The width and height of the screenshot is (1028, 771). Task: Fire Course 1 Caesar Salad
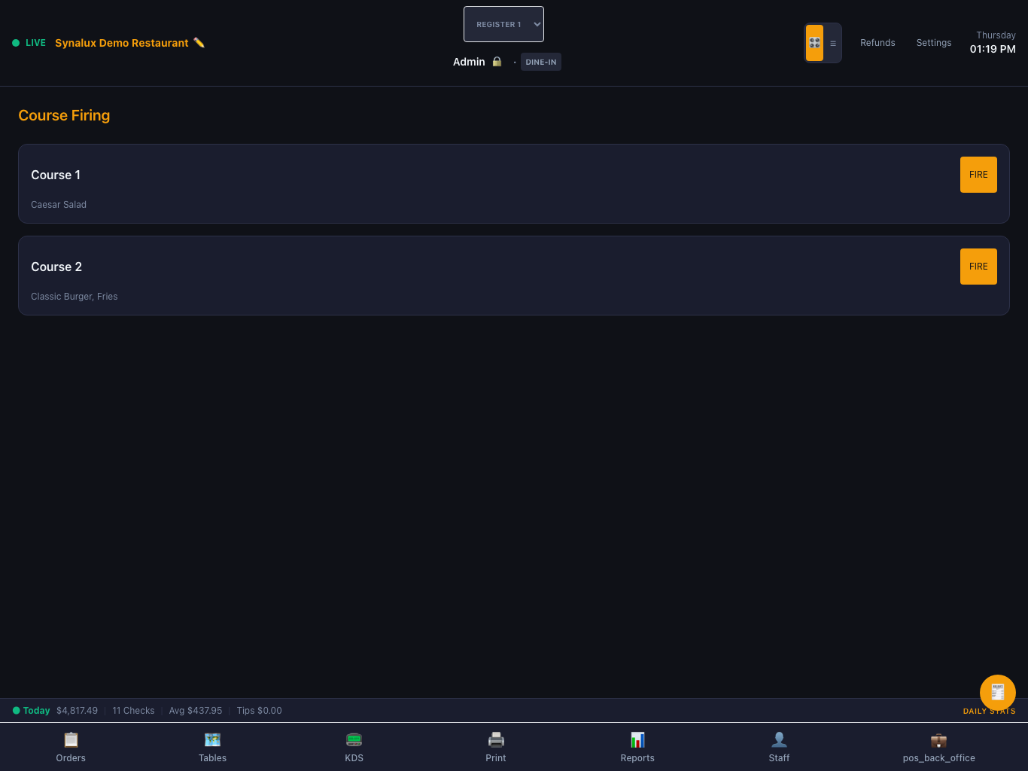[978, 175]
